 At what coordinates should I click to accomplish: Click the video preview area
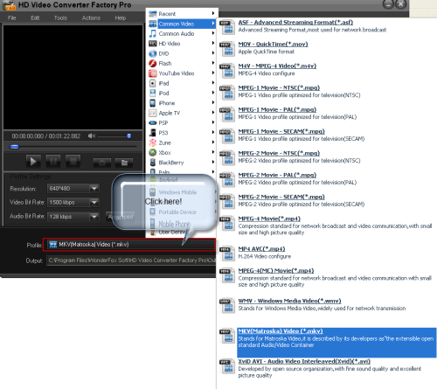(x=73, y=77)
